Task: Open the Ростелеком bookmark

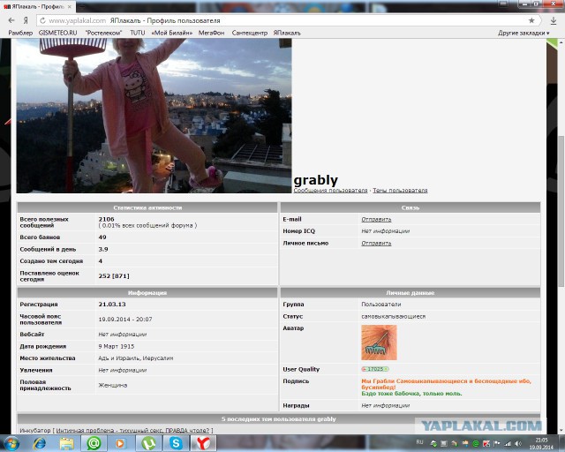Action: 103,33
